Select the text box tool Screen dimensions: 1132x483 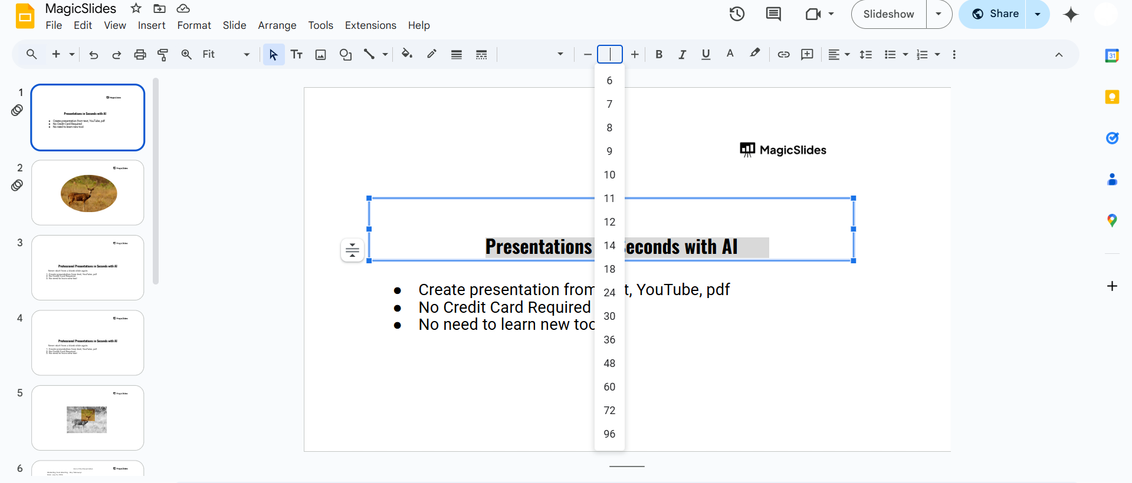tap(297, 55)
